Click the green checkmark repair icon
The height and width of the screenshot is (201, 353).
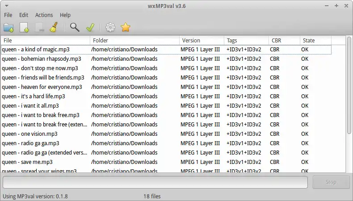coord(90,27)
